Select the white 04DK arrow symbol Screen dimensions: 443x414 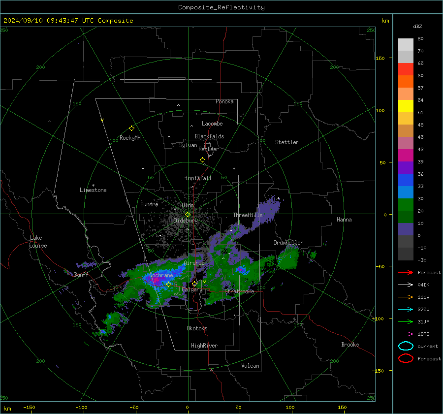pyautogui.click(x=406, y=285)
